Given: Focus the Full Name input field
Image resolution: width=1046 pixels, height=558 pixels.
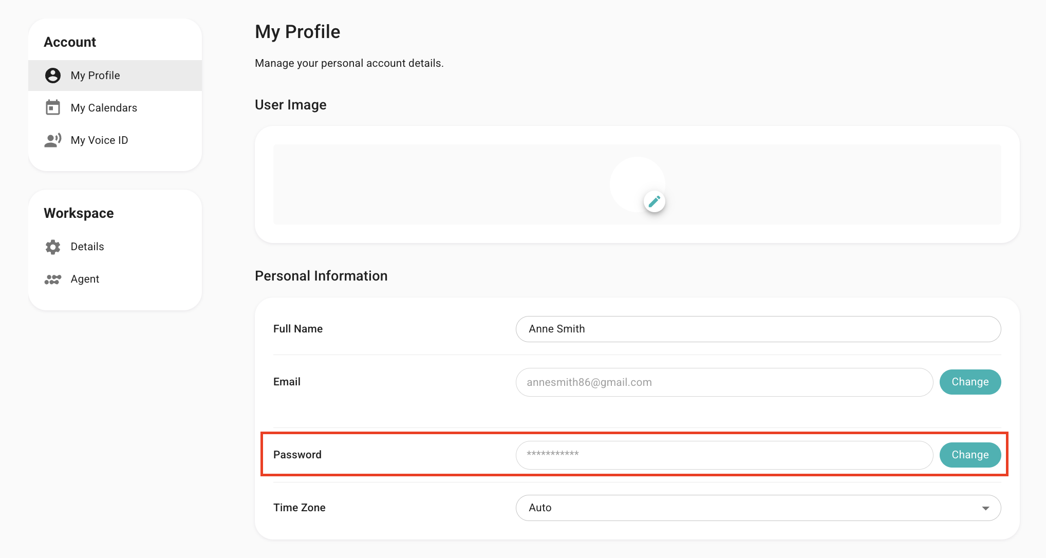Looking at the screenshot, I should (758, 329).
